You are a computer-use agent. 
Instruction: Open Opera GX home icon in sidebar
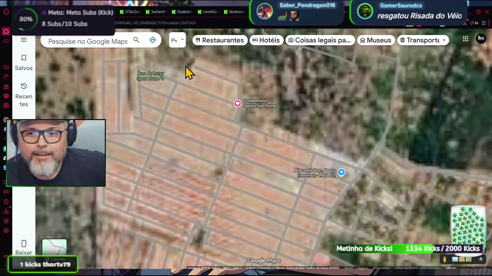pos(6,31)
